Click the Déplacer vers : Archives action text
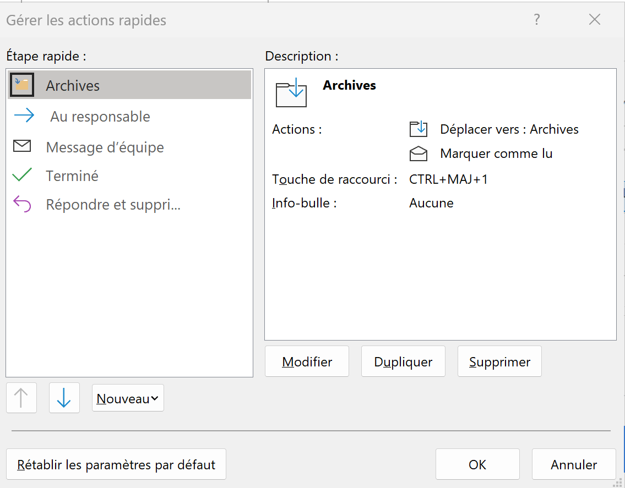The width and height of the screenshot is (625, 488). 509,129
